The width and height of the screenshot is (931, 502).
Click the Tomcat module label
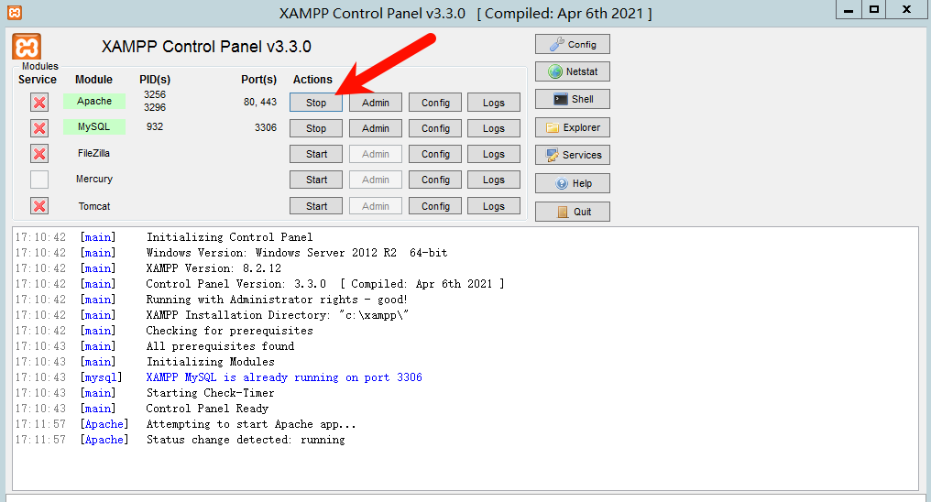[x=93, y=206]
